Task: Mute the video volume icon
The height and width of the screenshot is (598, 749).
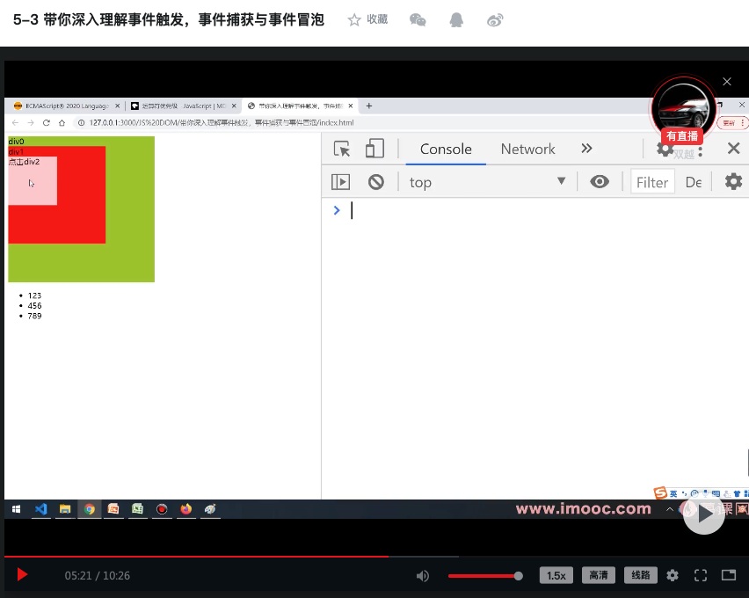Action: tap(423, 575)
